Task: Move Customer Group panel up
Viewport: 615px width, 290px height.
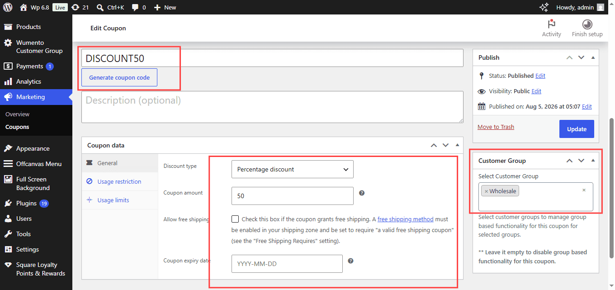Action: (x=569, y=161)
